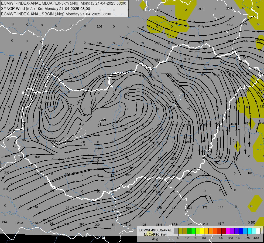Click the legend label ECMWF-INDEX-ANAL
Image resolution: width=264 pixels, height=243 pixels.
[x=155, y=230]
